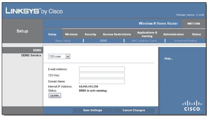Open the DDNS Service dropdown arrow
Screen dimensions: 207x116
coord(68,56)
